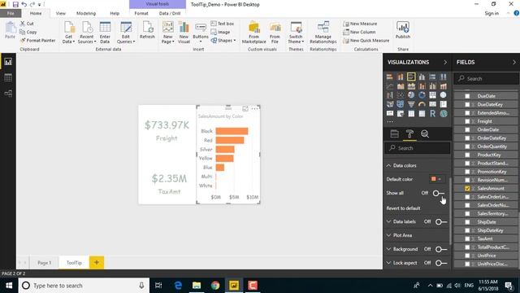Click Revert to default link
The image size is (520, 293).
[403, 208]
